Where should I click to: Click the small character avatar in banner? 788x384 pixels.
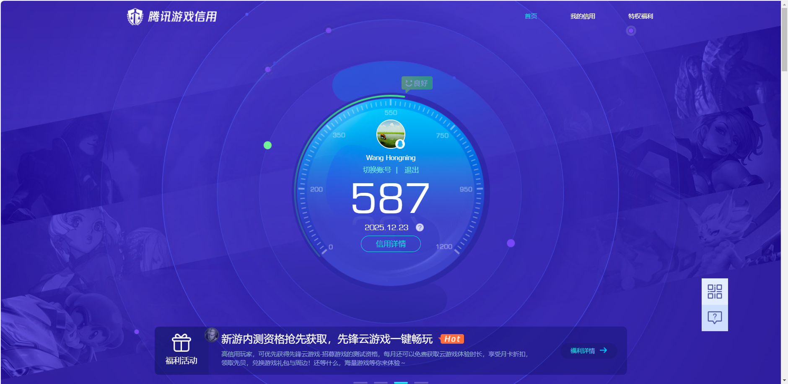tap(211, 335)
